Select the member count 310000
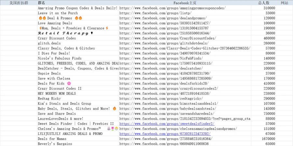The height and width of the screenshot is (146, 293). (x=263, y=8)
